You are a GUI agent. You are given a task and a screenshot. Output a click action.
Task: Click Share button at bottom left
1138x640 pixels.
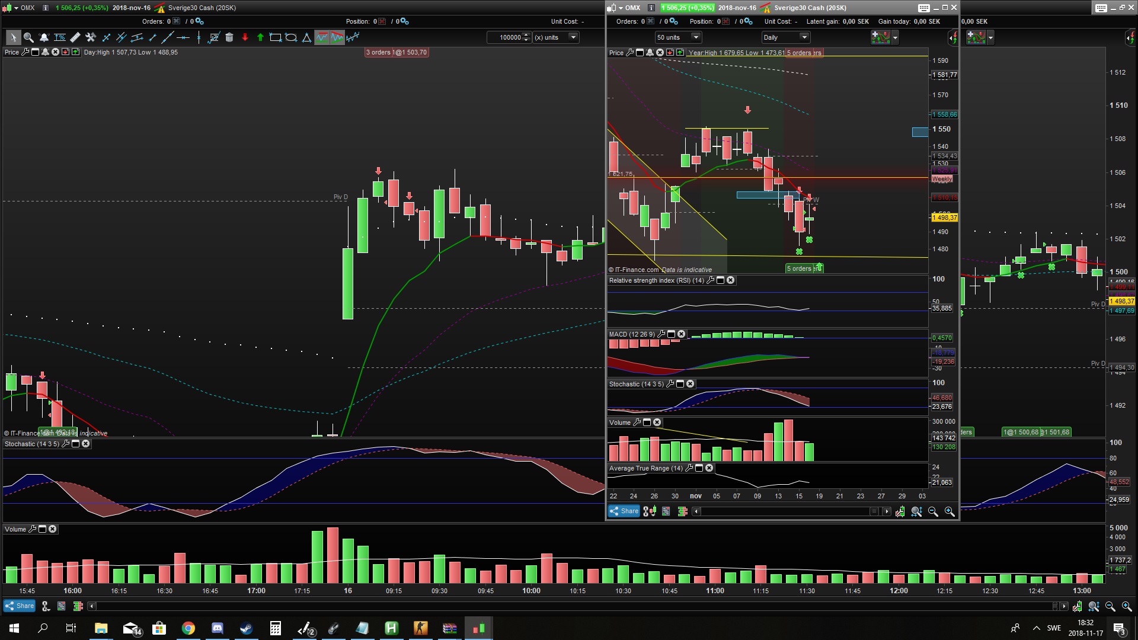(x=20, y=606)
